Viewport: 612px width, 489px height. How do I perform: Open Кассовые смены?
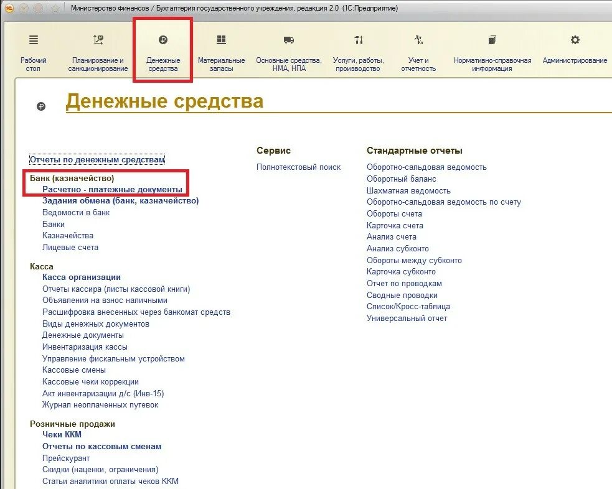tap(74, 370)
